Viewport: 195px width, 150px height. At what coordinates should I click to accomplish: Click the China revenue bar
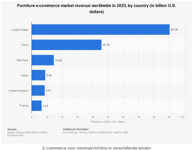click(66, 45)
